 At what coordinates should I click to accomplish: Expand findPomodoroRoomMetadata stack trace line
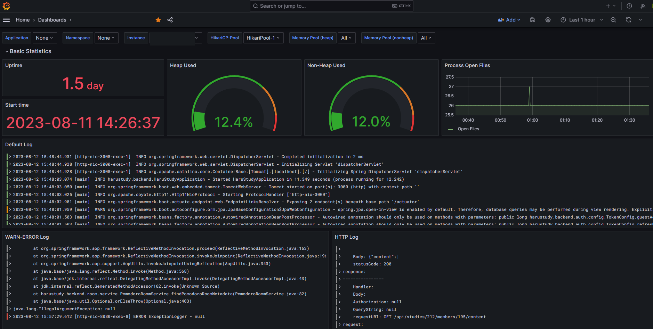coord(10,294)
